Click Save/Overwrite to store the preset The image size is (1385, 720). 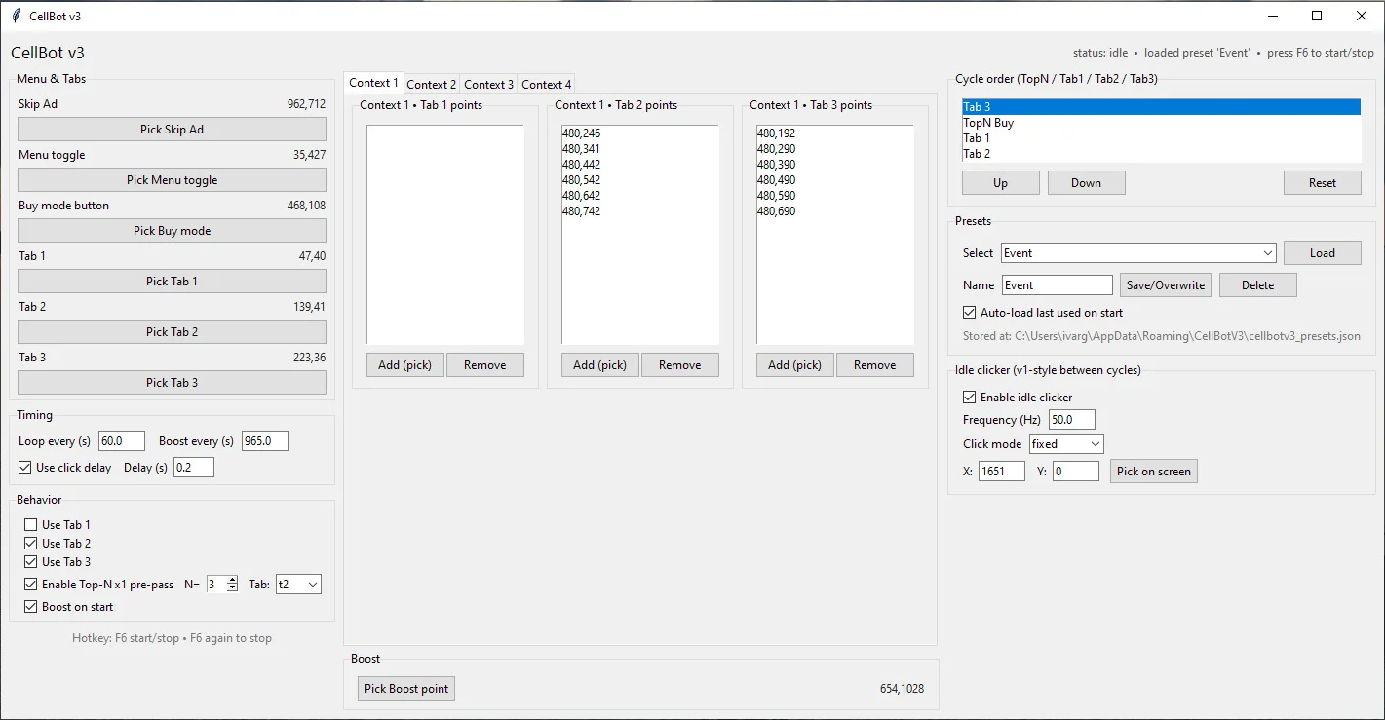coord(1165,284)
